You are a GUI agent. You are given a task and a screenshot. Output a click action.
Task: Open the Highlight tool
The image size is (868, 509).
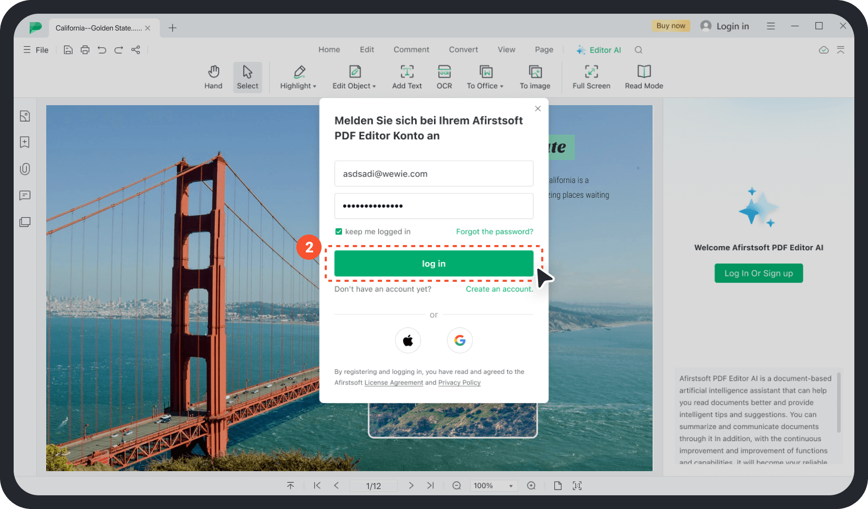coord(298,77)
